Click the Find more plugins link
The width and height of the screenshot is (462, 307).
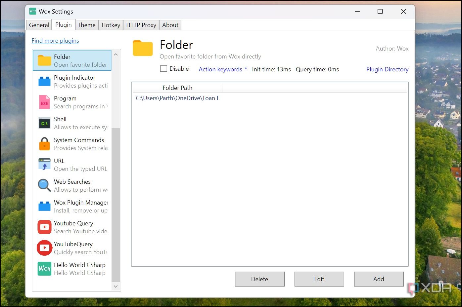click(x=55, y=41)
